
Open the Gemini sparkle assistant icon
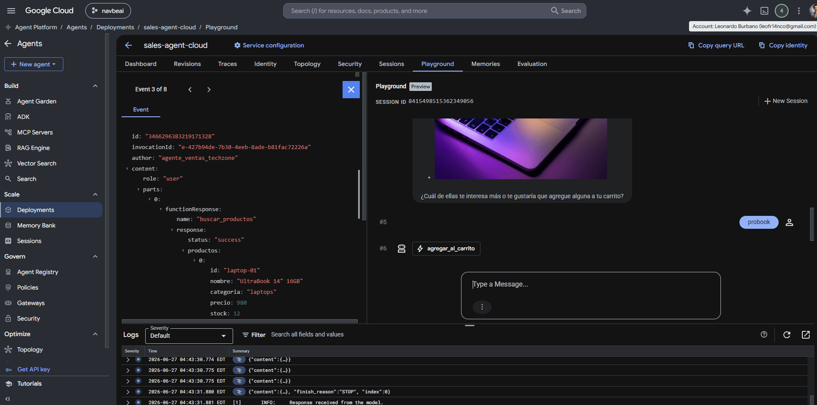click(747, 11)
